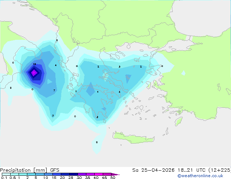Click the "10" legend label
The width and height of the screenshot is (231, 179).
pos(46,178)
